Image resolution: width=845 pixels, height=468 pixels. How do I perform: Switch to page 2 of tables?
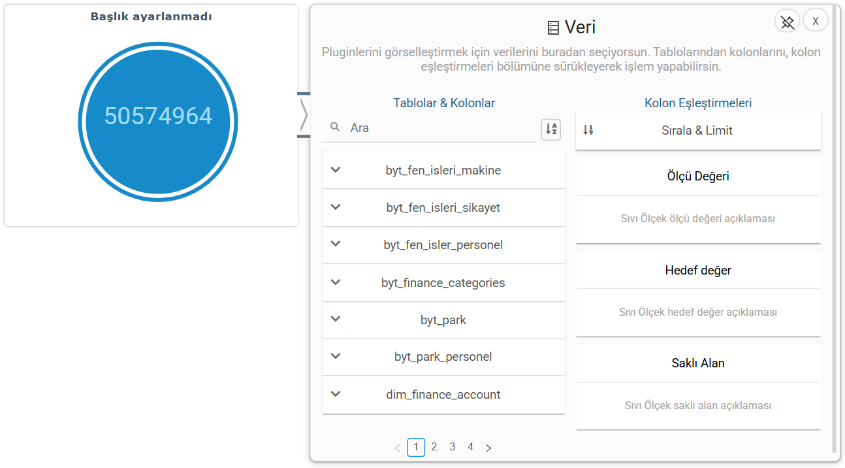pyautogui.click(x=434, y=447)
